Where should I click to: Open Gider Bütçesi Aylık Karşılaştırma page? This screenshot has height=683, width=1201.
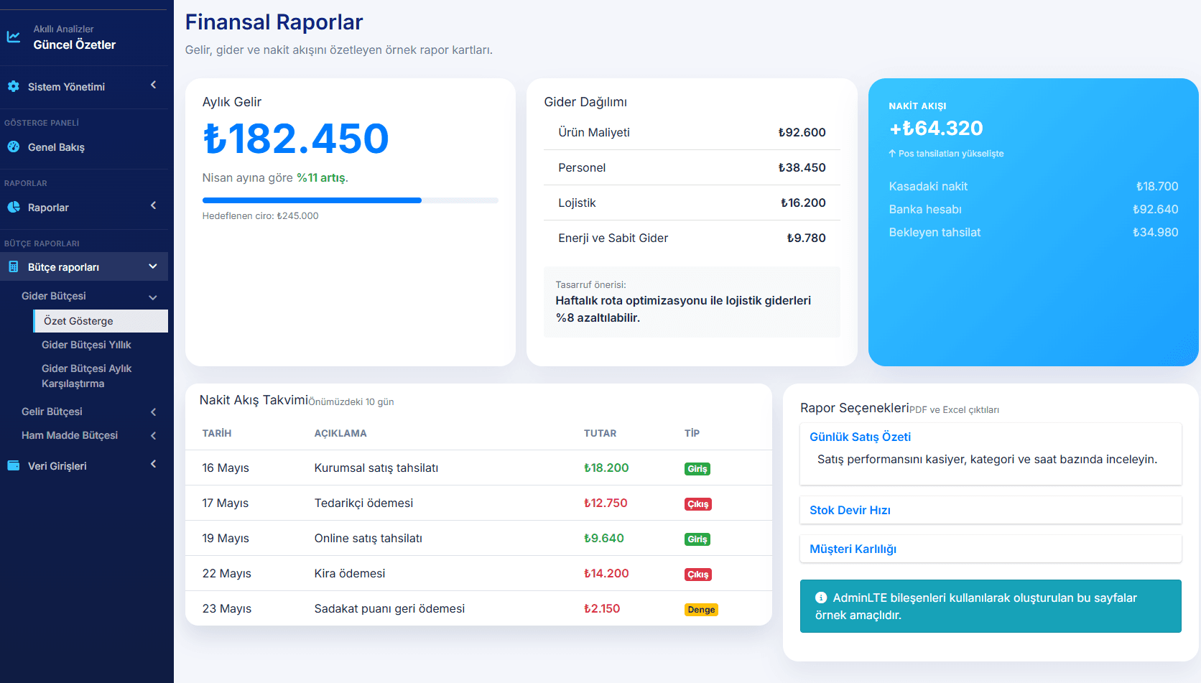coord(86,376)
